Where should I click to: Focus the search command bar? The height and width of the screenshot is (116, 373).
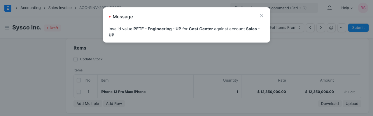(x=274, y=8)
